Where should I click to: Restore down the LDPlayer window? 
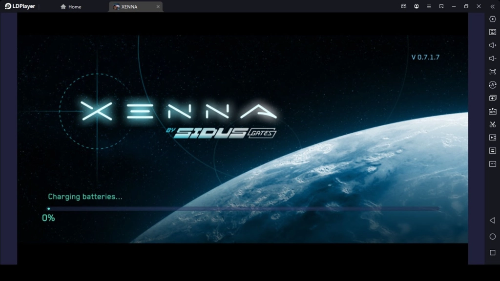pyautogui.click(x=466, y=6)
